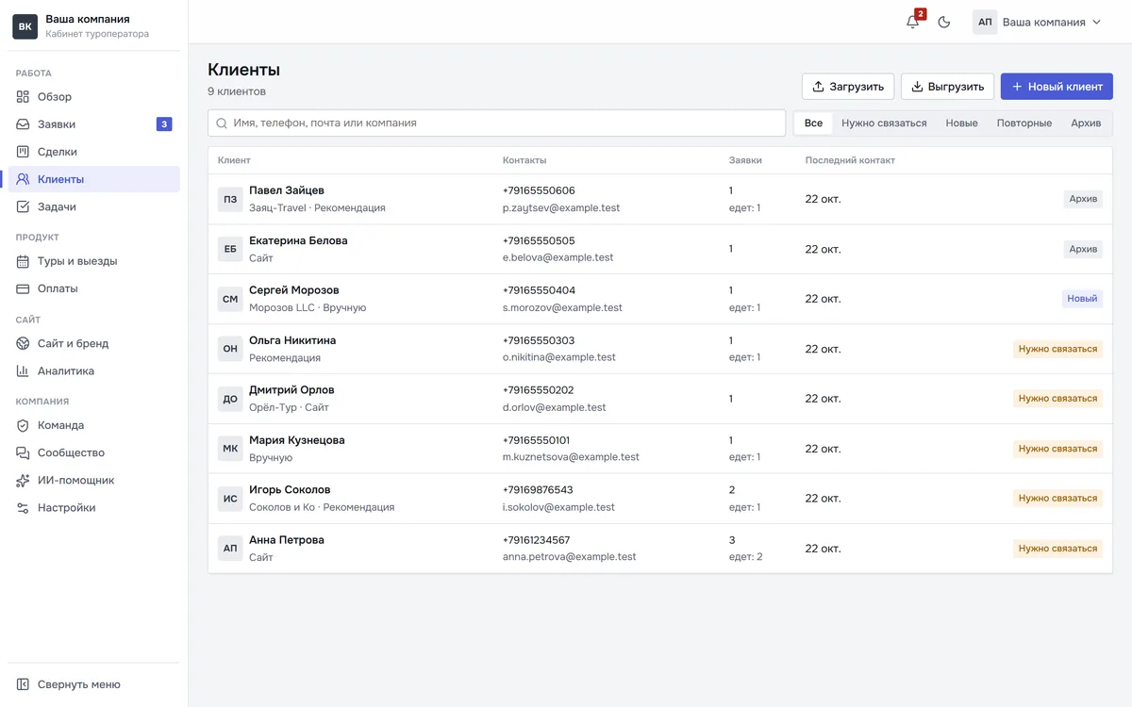1132x707 pixels.
Task: Click the ИИ-помощник sparkle icon
Action: (24, 480)
